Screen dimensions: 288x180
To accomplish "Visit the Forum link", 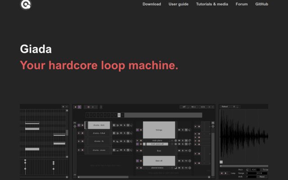I will click(x=242, y=4).
